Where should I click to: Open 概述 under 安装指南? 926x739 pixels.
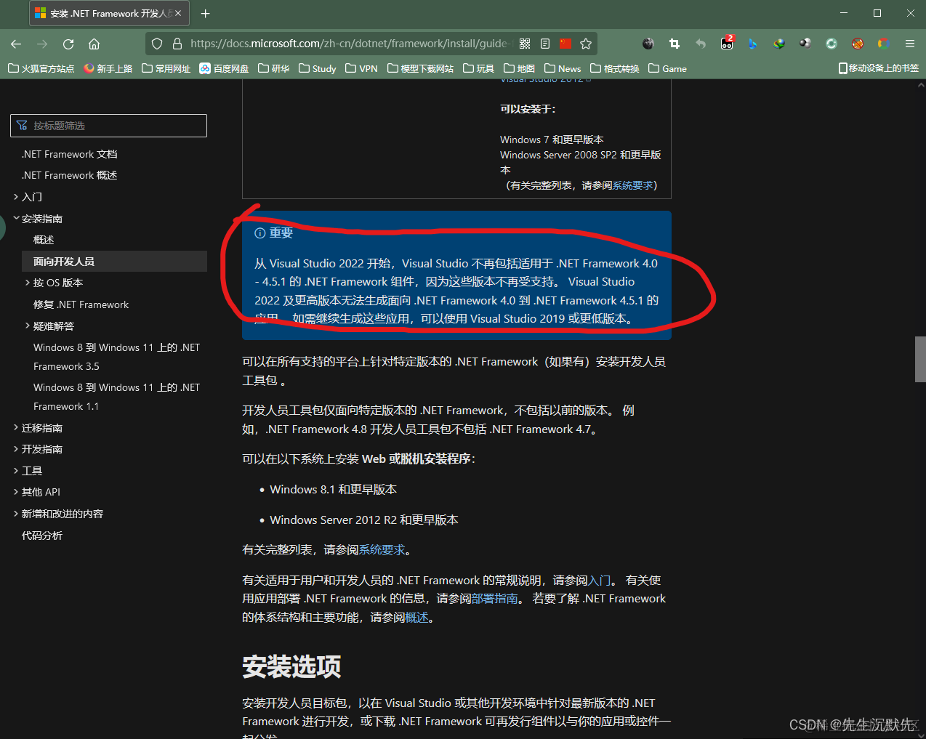tap(44, 240)
